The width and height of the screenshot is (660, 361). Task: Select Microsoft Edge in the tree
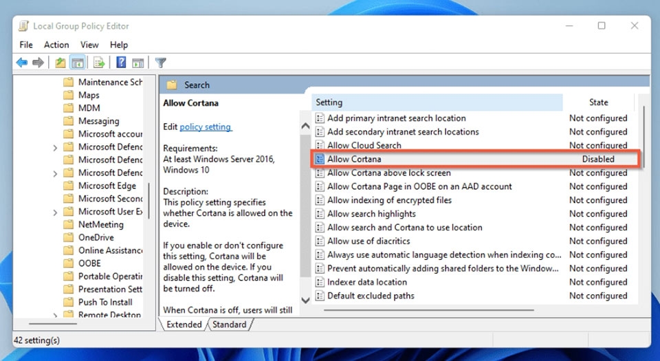(107, 186)
